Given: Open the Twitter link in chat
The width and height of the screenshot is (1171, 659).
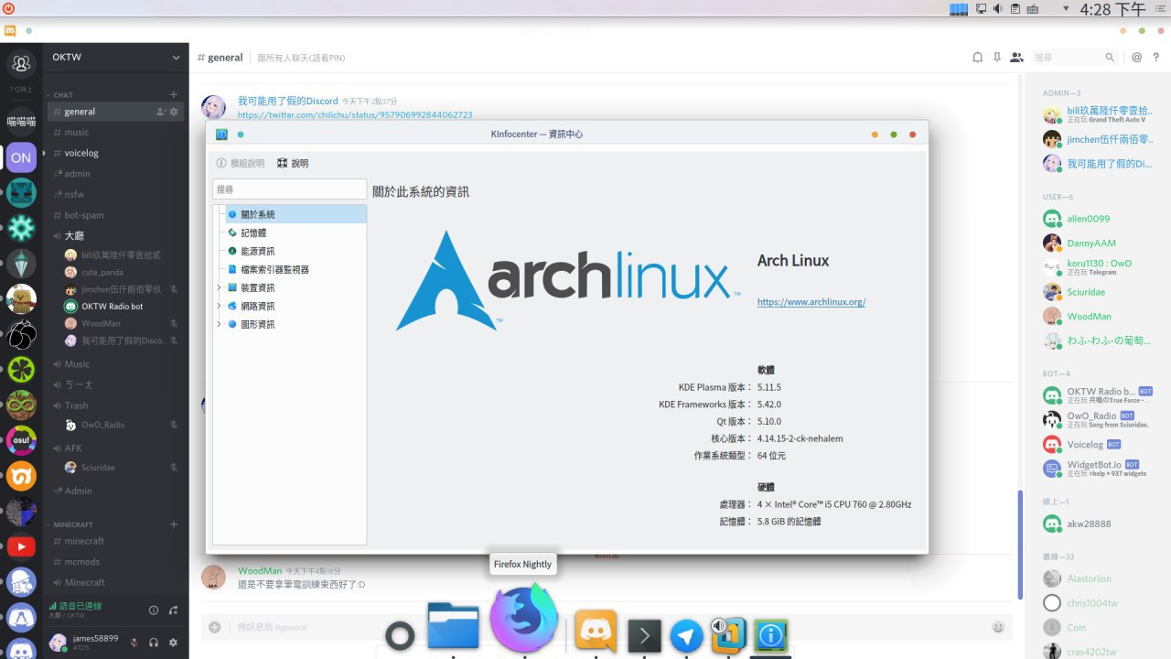Looking at the screenshot, I should click(355, 115).
